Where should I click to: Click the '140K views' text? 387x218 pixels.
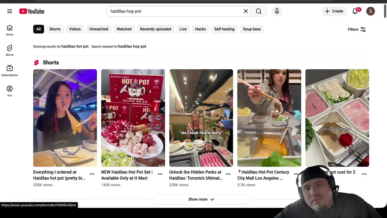click(x=111, y=185)
